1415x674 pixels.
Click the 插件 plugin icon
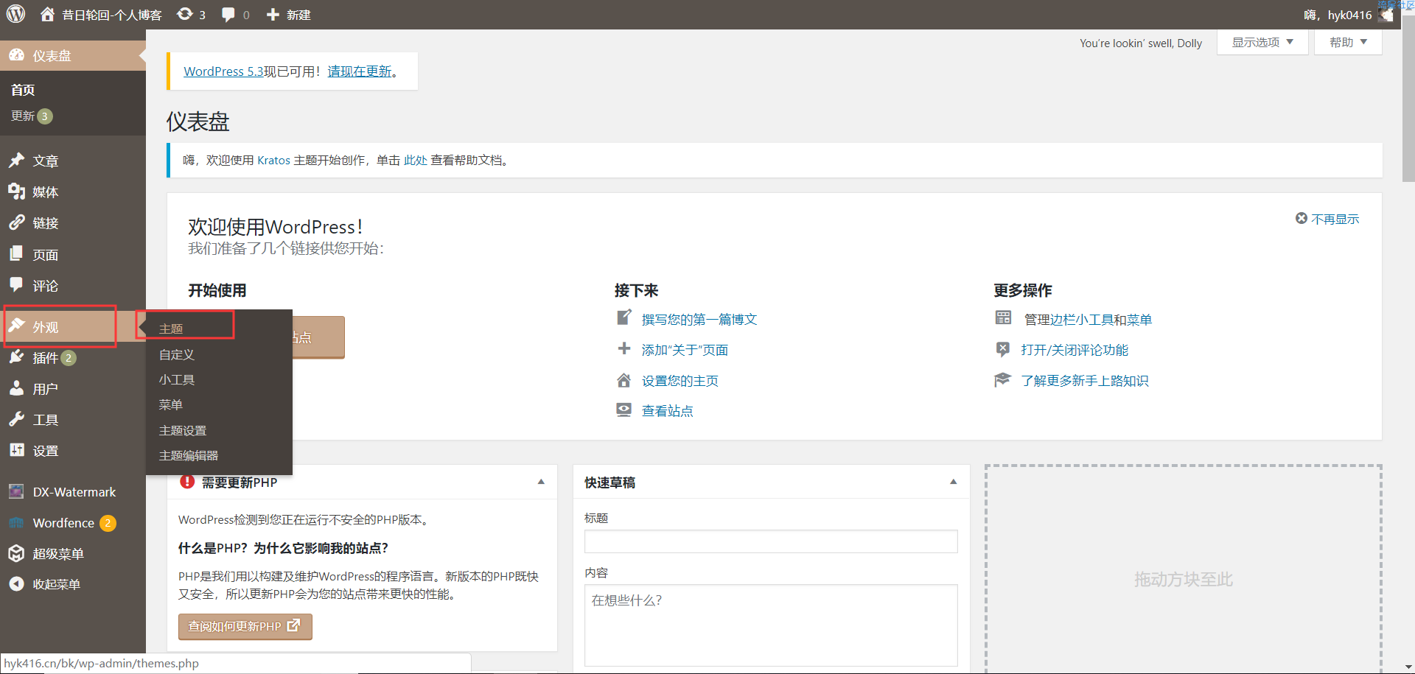16,357
